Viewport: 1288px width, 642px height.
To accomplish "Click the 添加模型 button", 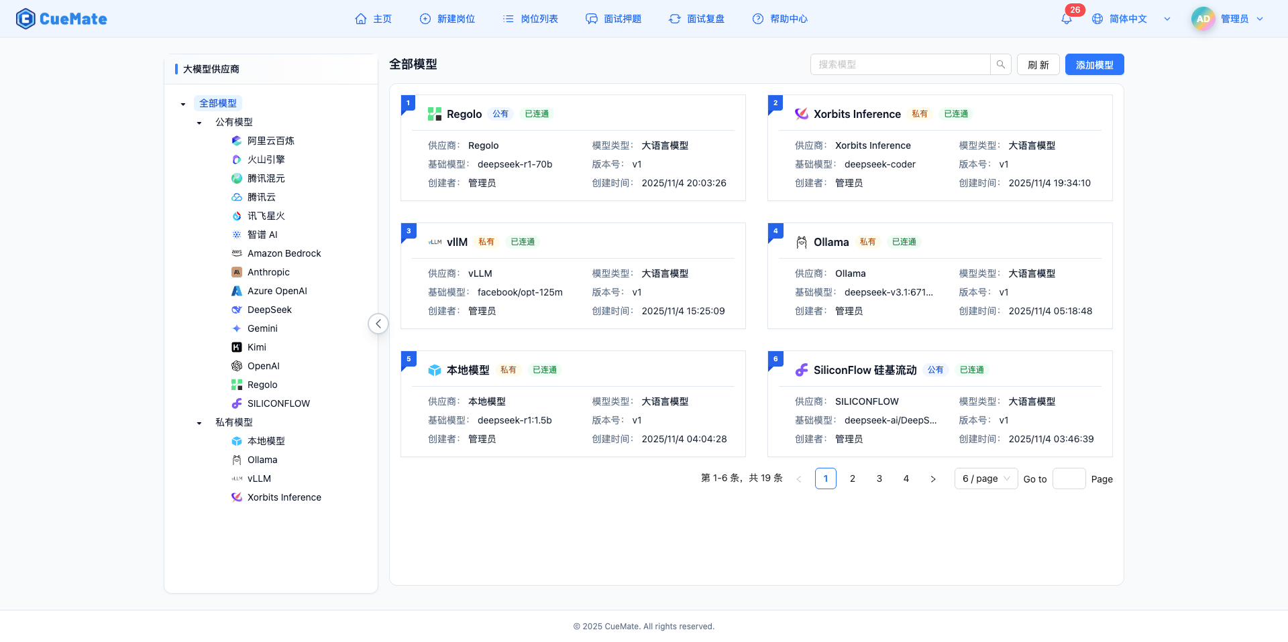I will click(1094, 64).
